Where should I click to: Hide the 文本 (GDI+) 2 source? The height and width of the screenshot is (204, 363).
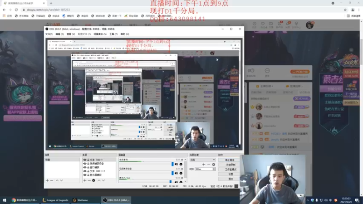point(85,171)
